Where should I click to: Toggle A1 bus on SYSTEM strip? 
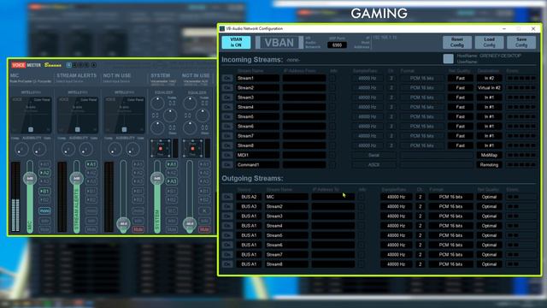[172, 164]
